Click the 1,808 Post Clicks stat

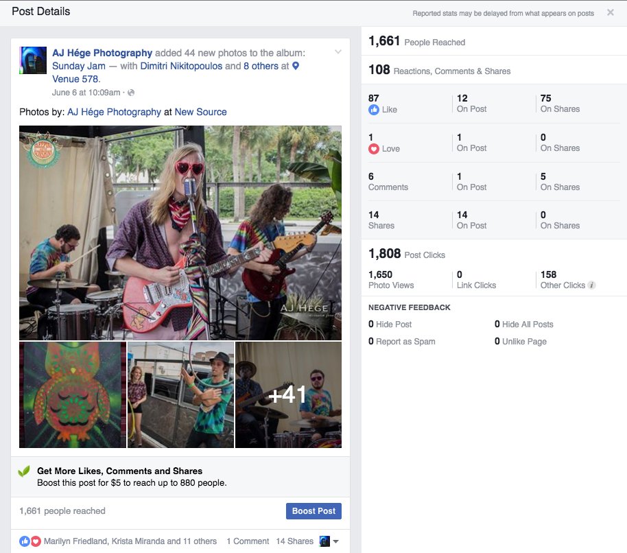407,254
